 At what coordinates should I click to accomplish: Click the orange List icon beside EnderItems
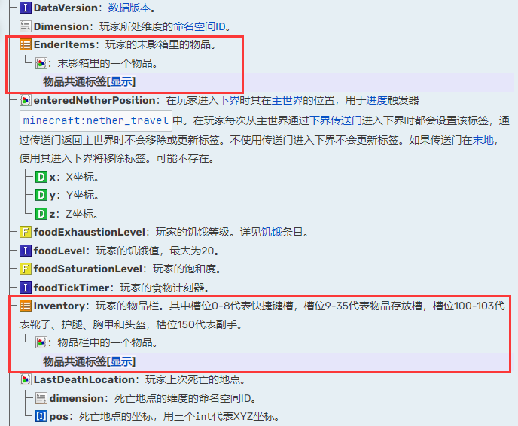point(26,44)
